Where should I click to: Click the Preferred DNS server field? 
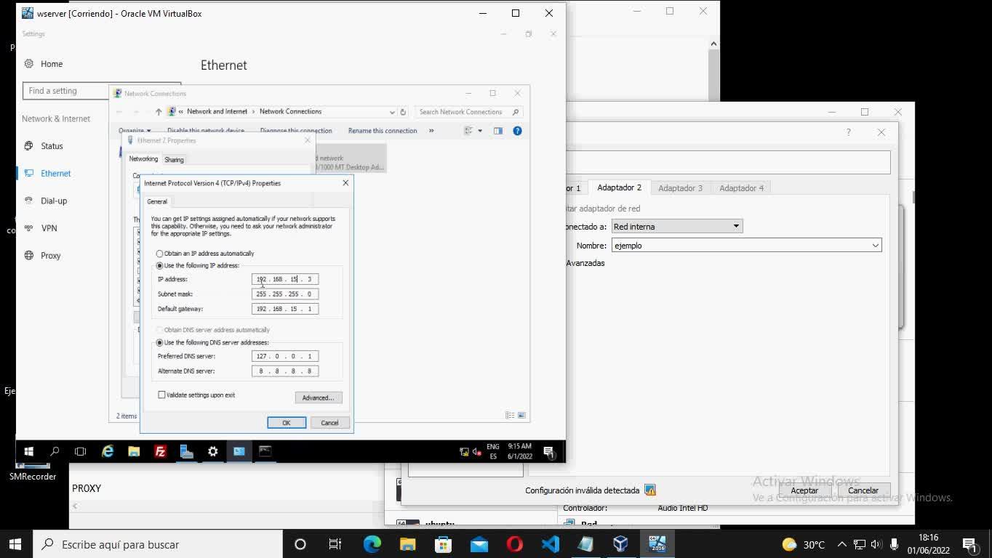(x=284, y=356)
